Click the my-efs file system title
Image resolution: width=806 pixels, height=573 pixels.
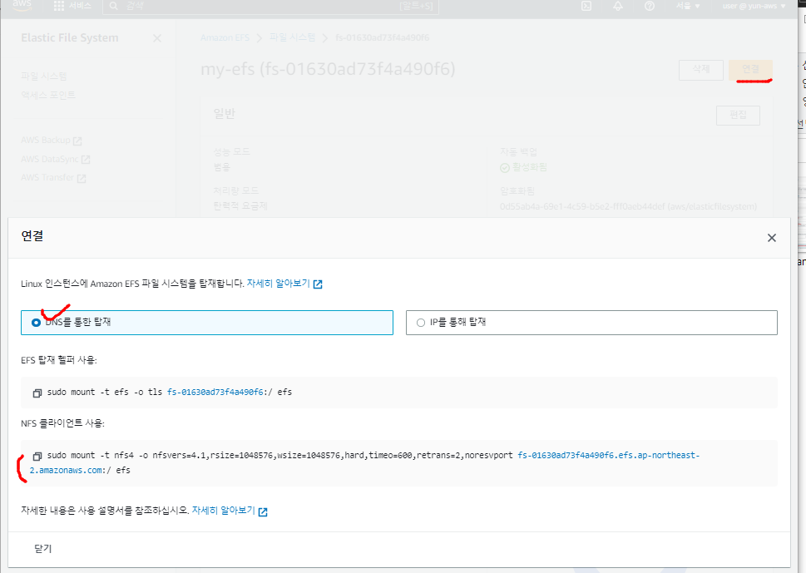coord(328,69)
